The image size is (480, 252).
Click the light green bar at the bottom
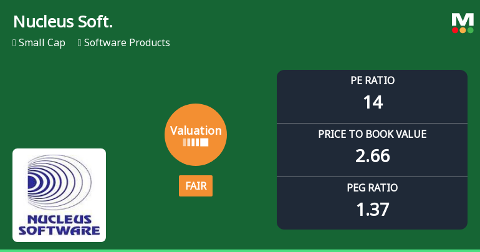pyautogui.click(x=240, y=250)
